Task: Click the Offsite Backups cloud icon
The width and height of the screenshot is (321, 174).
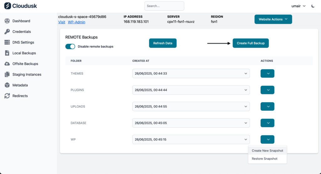Action: [x=7, y=64]
